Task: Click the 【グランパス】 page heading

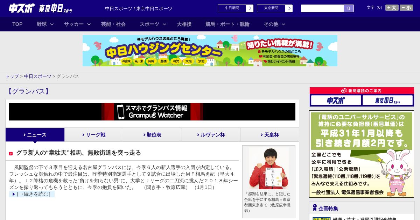Action: coord(28,91)
